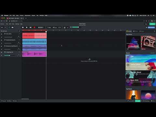This screenshot has height=117, width=156.
Task: Start playback with the Play button
Action: pos(27,27)
